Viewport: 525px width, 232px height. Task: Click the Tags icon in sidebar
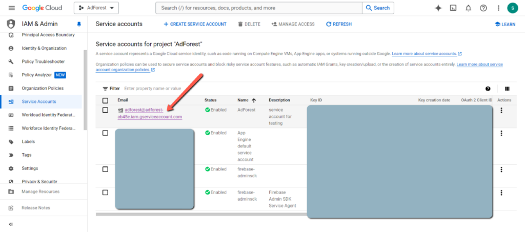tap(11, 155)
